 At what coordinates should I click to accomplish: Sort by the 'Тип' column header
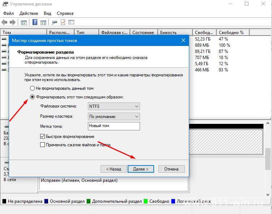click(86, 33)
